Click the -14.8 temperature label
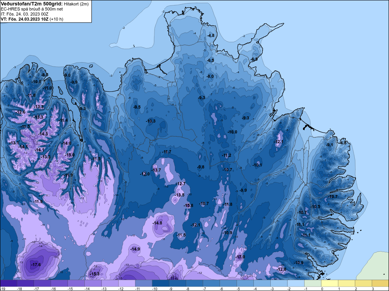 [x=157, y=223]
